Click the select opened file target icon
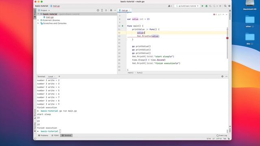 click(x=98, y=10)
